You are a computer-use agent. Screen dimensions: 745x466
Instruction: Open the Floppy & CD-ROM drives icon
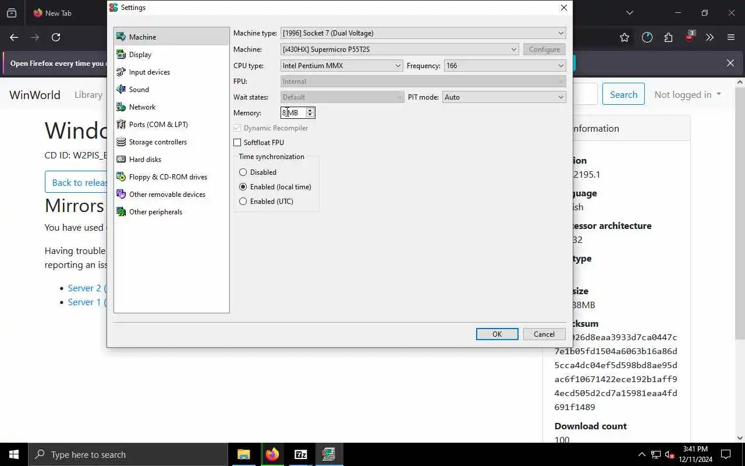pos(121,176)
